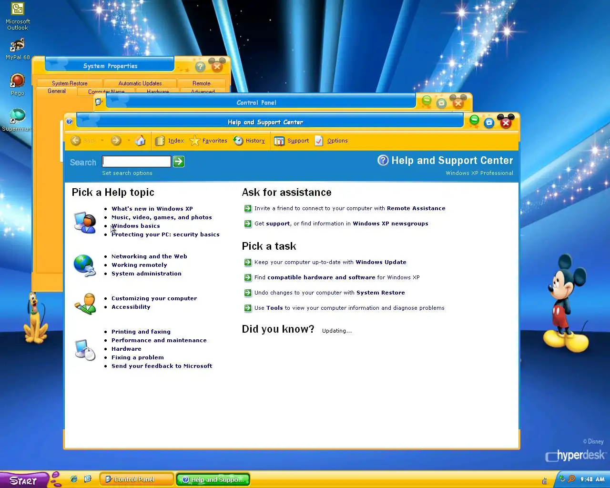
Task: Click the person checkmark icon by Customizing
Action: [85, 304]
